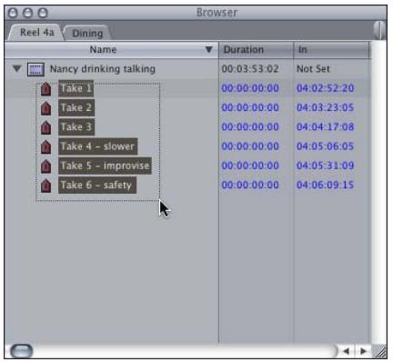Click the marker icon for Take 5 - improvise
Viewport: 393px width, 362px height.
[x=45, y=166]
